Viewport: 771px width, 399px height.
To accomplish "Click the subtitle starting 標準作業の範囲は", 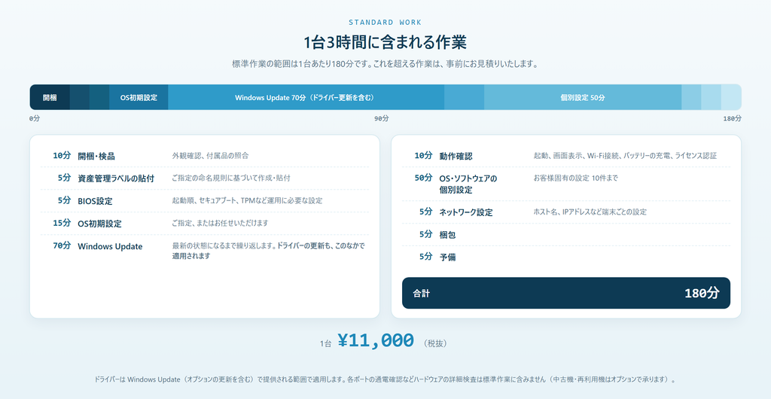I will [x=385, y=64].
